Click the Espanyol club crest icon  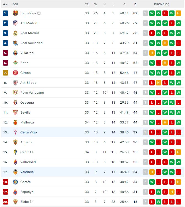tap(15, 192)
